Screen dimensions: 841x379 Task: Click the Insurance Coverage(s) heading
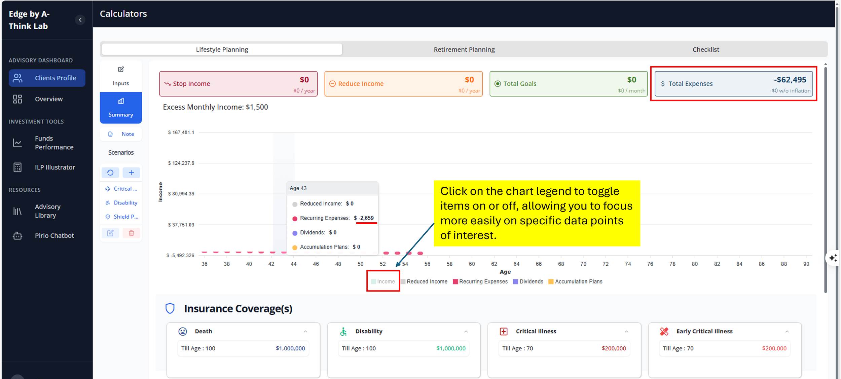point(238,308)
